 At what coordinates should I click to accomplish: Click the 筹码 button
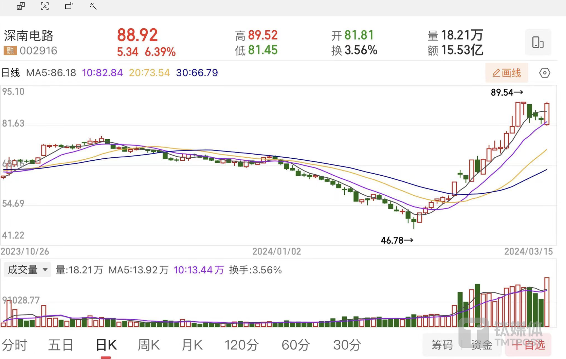(x=442, y=345)
